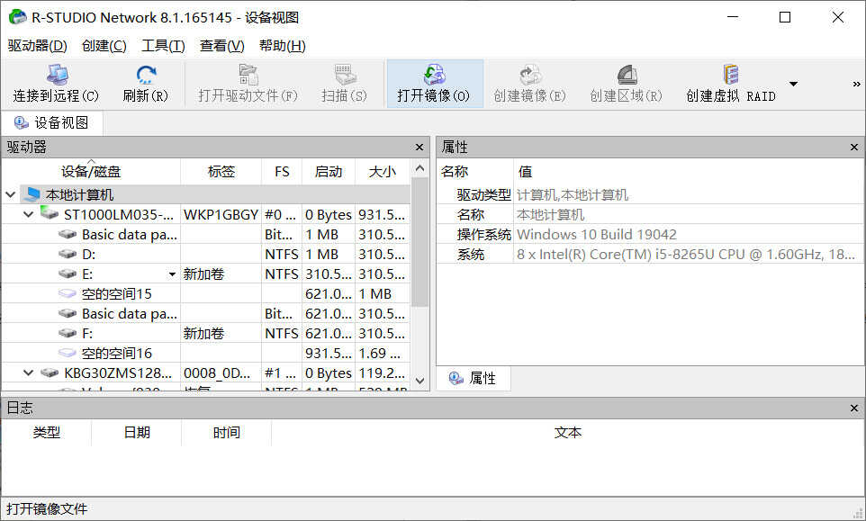The height and width of the screenshot is (521, 866).
Task: Click the E: partition icon
Action: (x=68, y=274)
